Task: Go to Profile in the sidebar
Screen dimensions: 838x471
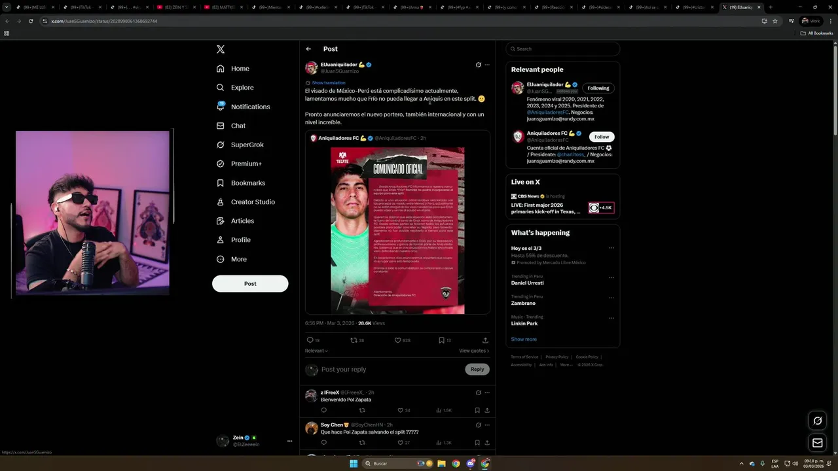Action: (x=234, y=240)
